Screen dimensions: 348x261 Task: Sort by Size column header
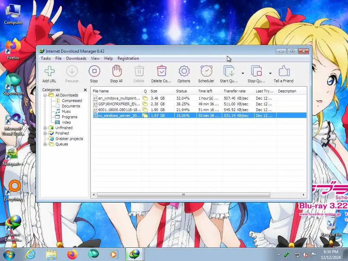point(161,91)
